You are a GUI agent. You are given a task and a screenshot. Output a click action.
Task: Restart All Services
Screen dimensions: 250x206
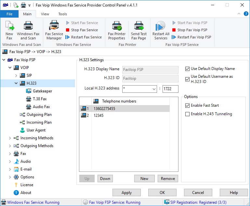161,30
